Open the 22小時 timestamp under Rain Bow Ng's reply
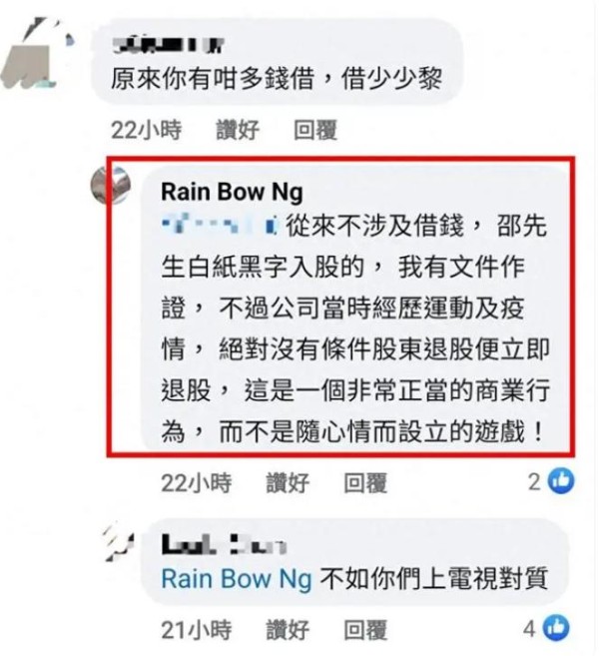The image size is (599, 656). click(x=197, y=483)
